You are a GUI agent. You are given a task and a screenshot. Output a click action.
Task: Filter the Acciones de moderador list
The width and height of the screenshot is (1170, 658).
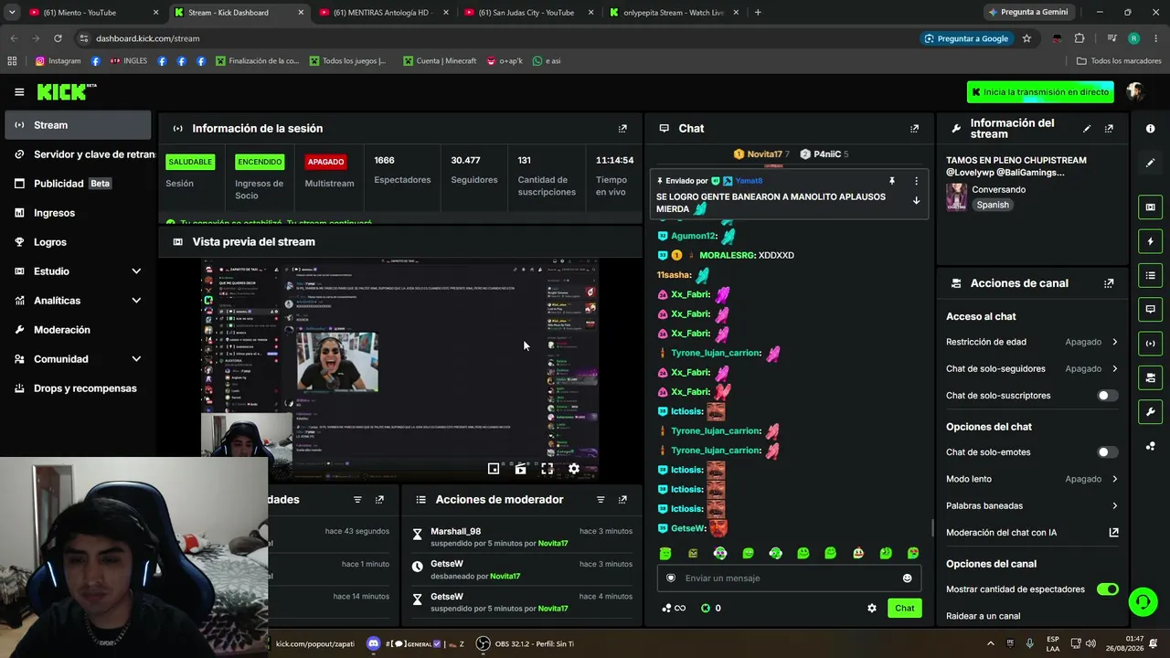coord(601,500)
